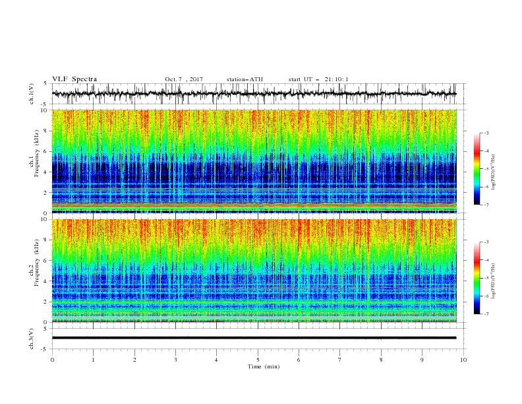Click time axis tick label "4"
Viewport: 522px width, 404px height.
coord(217,360)
